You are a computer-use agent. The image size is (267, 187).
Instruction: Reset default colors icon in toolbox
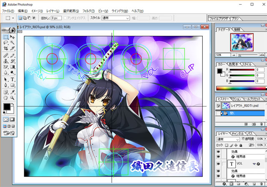4,113
